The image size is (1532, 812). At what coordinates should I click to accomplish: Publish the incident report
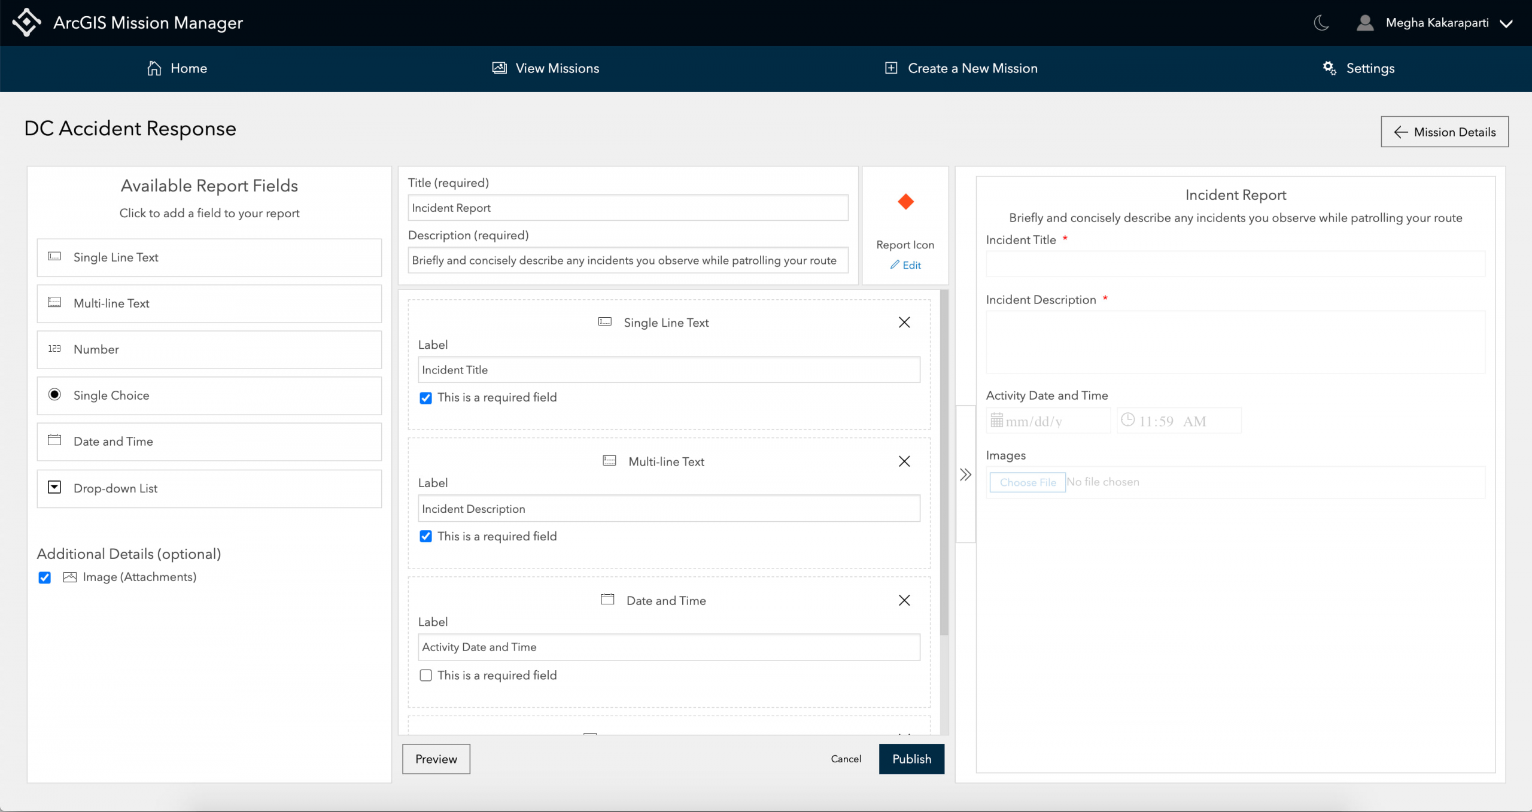[911, 759]
